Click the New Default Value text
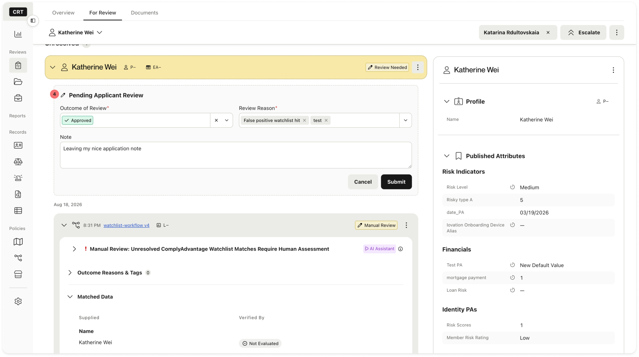 (x=542, y=265)
